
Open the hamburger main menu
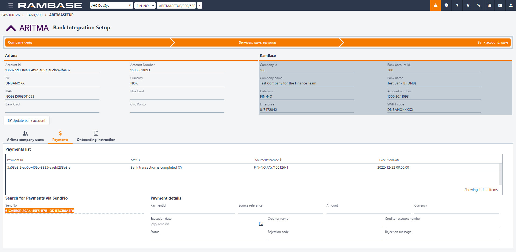pos(10,5)
